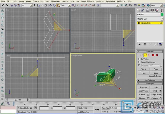Choose the Rectangular Selection Region tool
Image resolution: width=165 pixels, height=114 pixels.
[x=42, y=5]
